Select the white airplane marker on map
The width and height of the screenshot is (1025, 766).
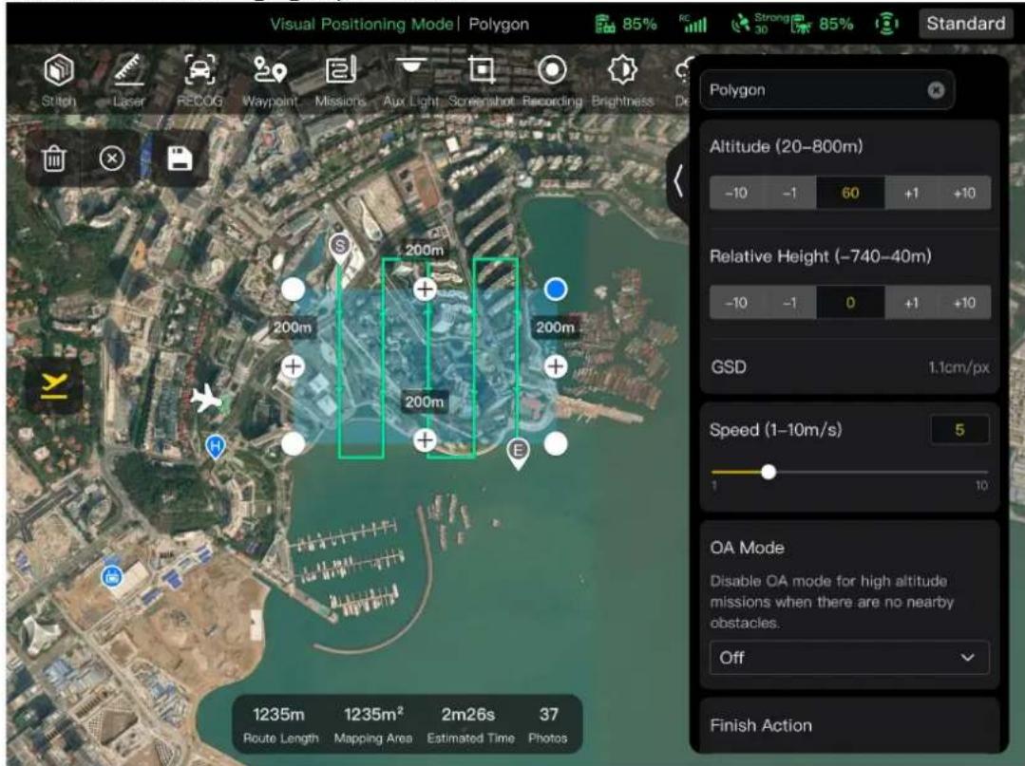206,398
